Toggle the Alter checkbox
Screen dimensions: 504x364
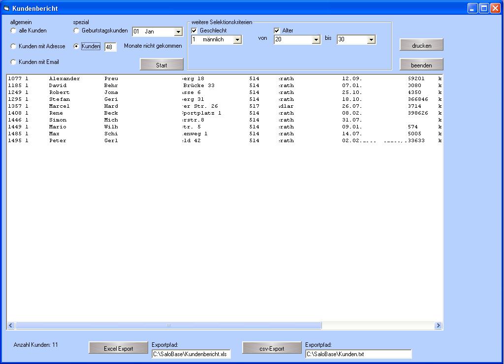coord(277,30)
